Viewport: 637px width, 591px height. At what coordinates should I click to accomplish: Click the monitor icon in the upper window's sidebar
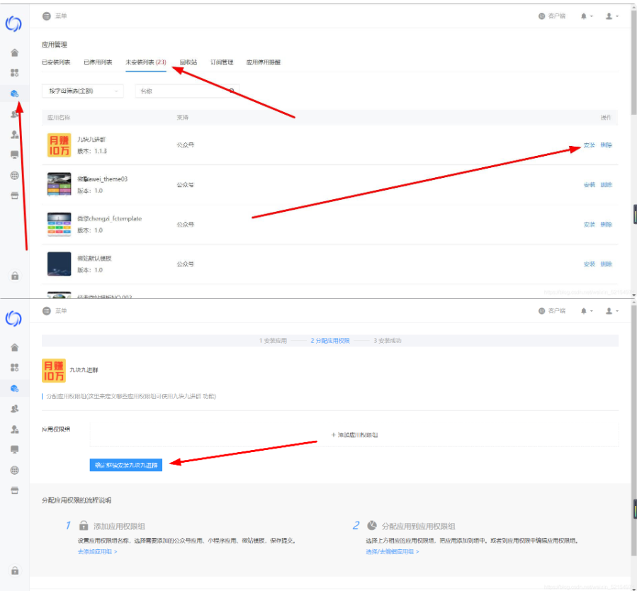pos(15,154)
